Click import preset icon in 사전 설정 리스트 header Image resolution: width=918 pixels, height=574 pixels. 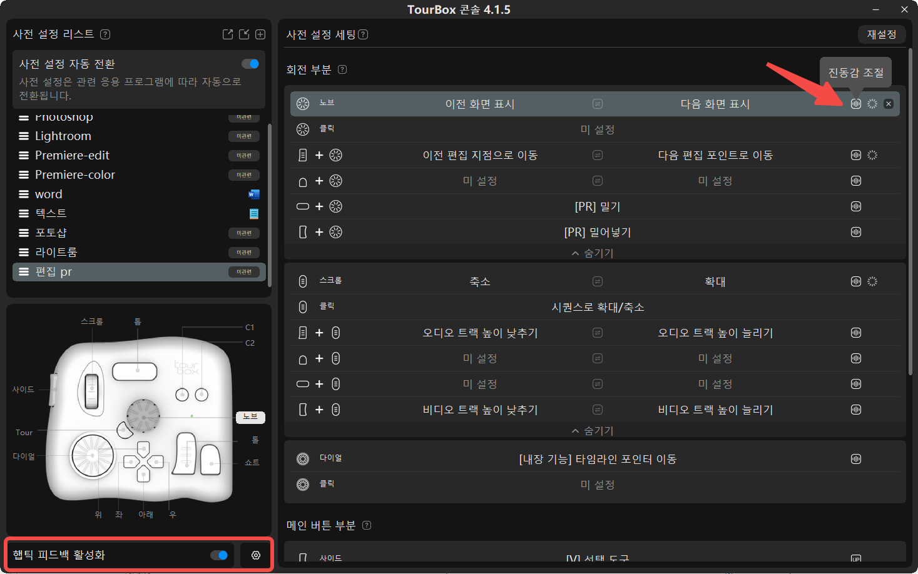[244, 34]
